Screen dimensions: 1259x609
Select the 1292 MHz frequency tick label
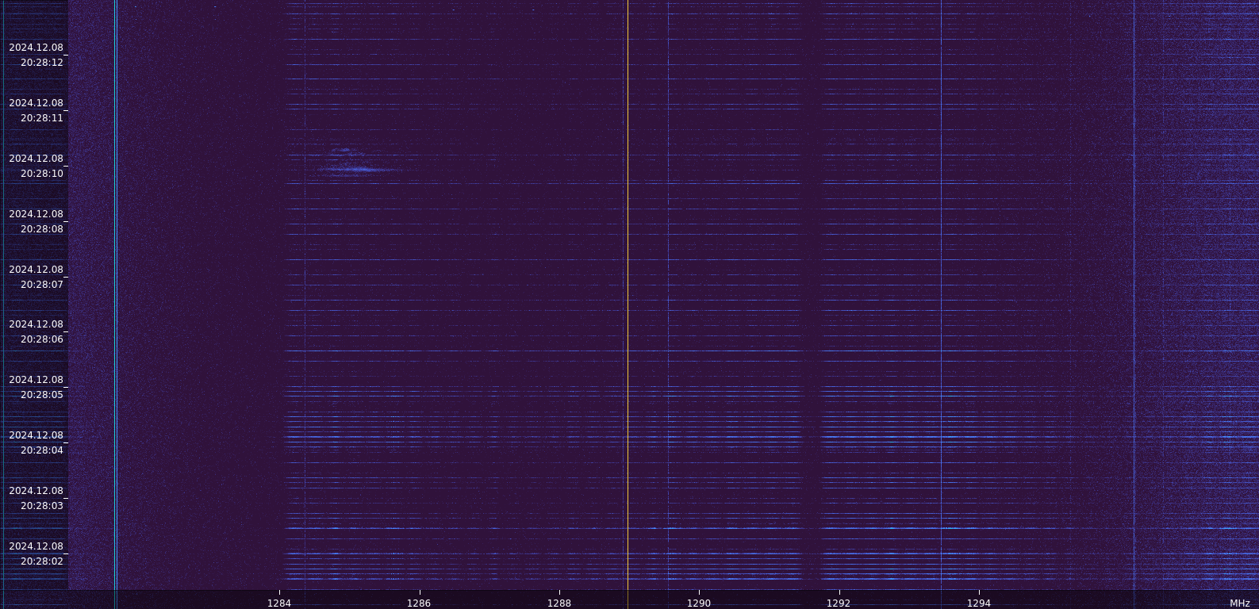pyautogui.click(x=839, y=603)
